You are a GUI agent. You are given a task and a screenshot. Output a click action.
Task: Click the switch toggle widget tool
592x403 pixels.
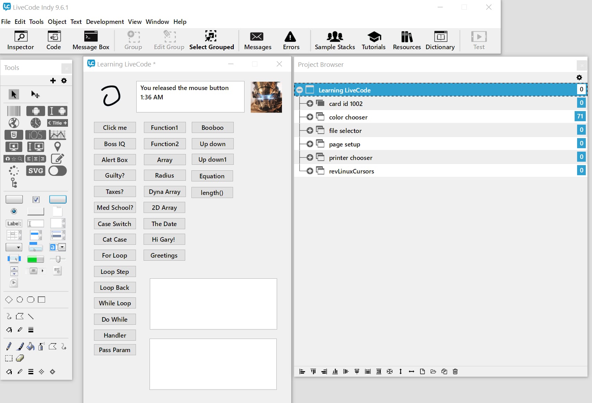58,171
